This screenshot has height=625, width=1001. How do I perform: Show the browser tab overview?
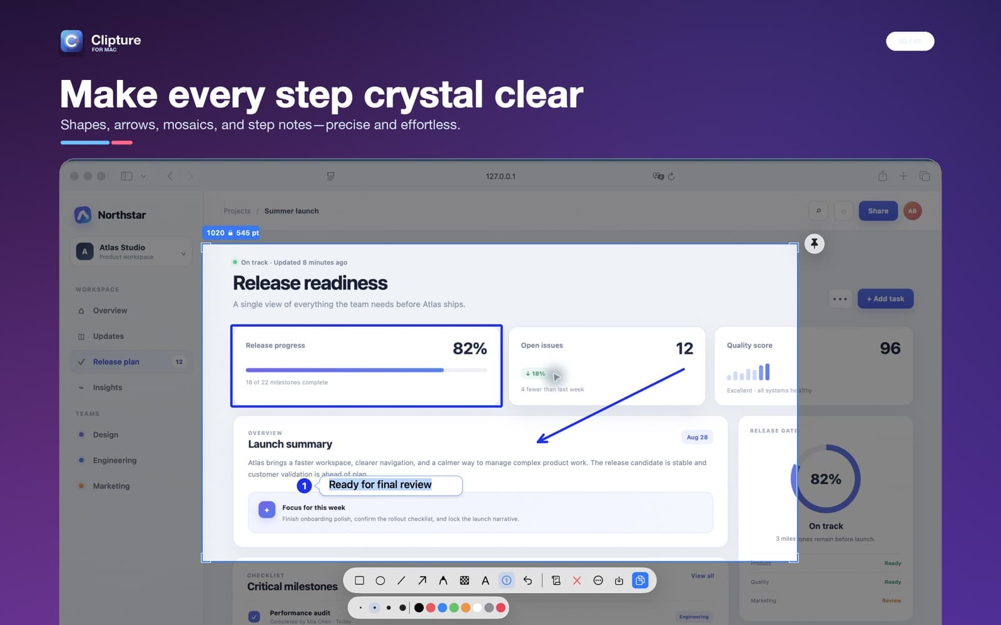[925, 176]
